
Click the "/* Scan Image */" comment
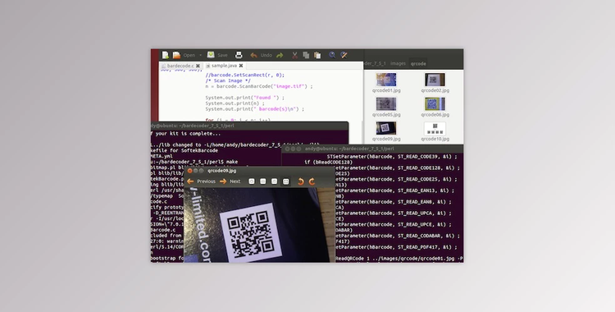(x=228, y=80)
